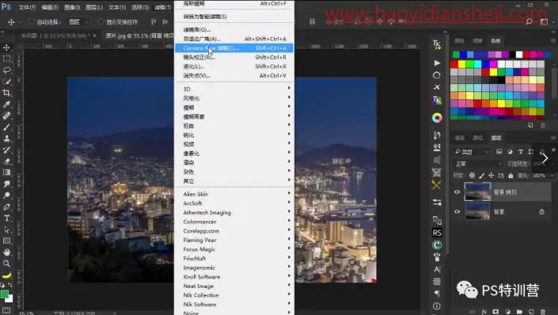558x315 pixels.
Task: Choose 消失点 menu item
Action: pyautogui.click(x=234, y=76)
